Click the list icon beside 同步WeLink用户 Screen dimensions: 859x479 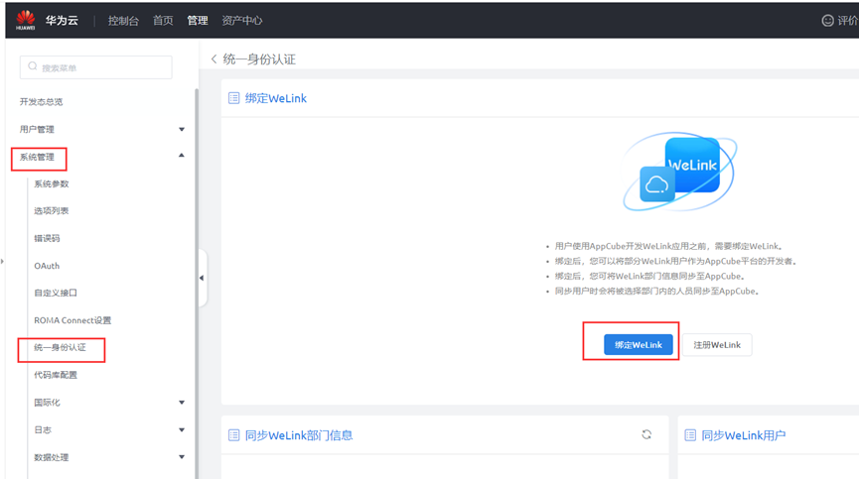(x=690, y=435)
